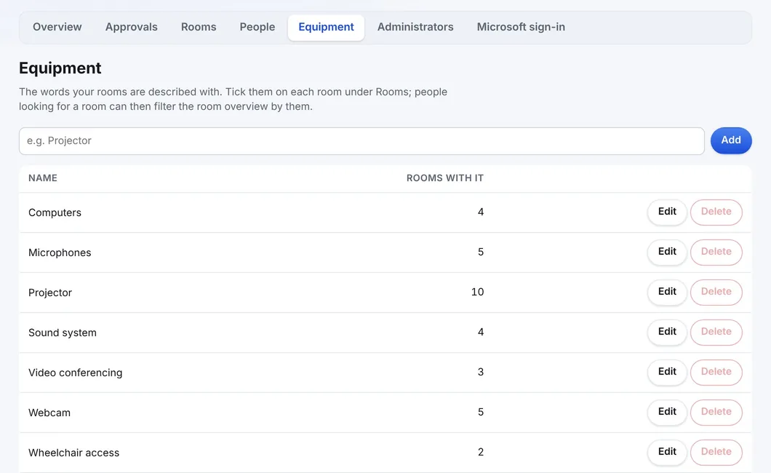Go to the Rooms tab
The width and height of the screenshot is (771, 473).
[x=199, y=27]
